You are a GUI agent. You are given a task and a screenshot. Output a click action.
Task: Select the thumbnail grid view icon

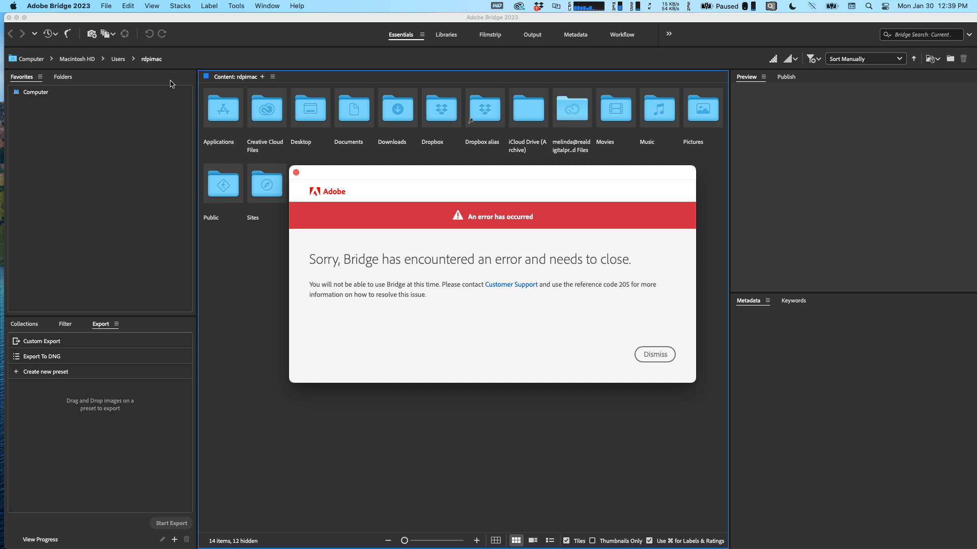tap(516, 540)
